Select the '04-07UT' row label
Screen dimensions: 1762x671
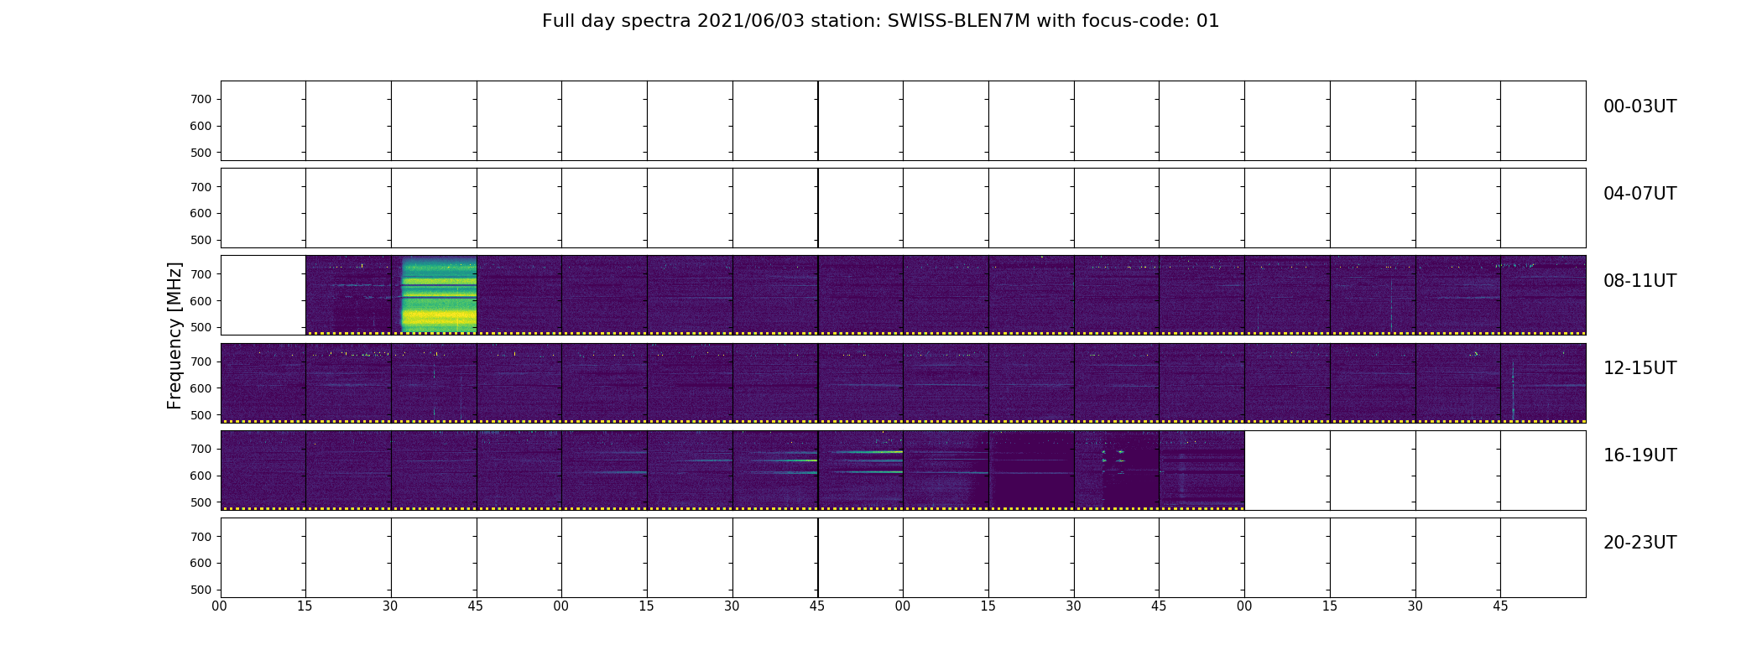(1639, 194)
